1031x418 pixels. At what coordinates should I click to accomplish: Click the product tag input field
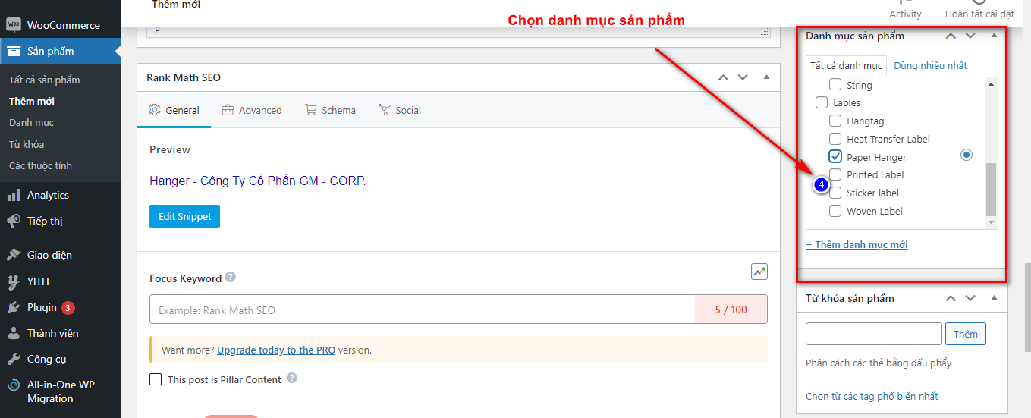(874, 334)
